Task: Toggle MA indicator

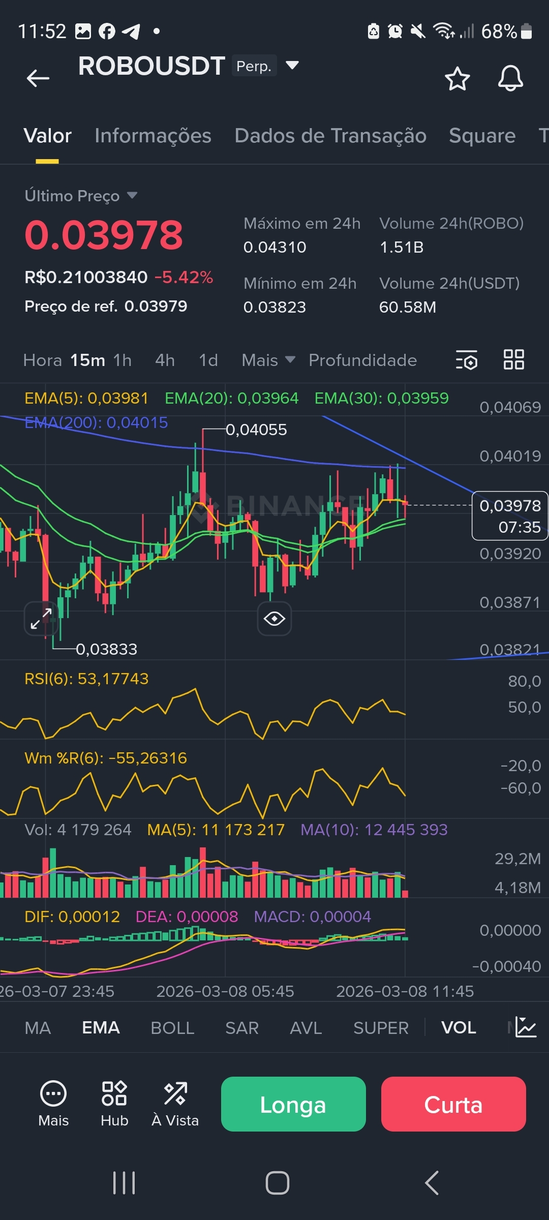Action: click(38, 1028)
